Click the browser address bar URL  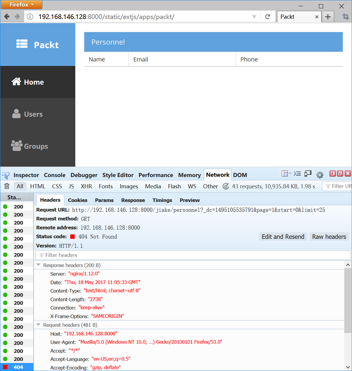pyautogui.click(x=106, y=17)
